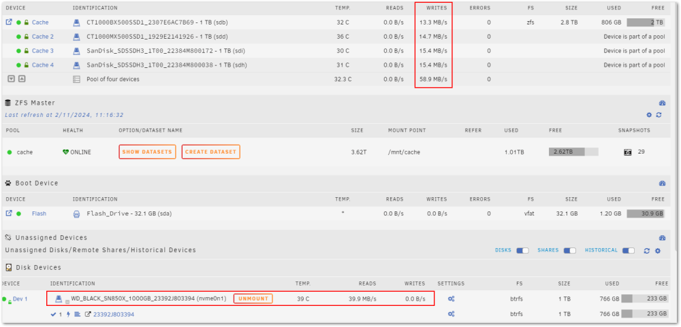Screen dimensions: 681x327
Task: Click the ZFS Master section heading
Action: (35, 103)
